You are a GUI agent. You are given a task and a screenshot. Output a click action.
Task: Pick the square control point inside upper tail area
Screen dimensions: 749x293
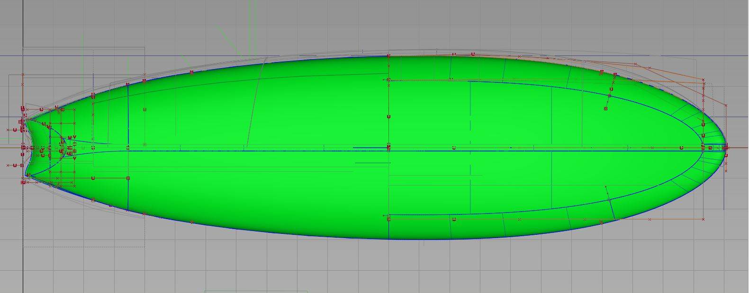click(145, 109)
